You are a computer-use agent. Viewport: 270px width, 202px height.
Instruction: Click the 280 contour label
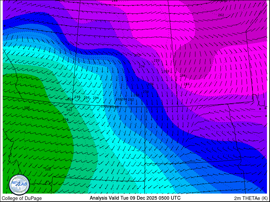pyautogui.click(x=136, y=95)
